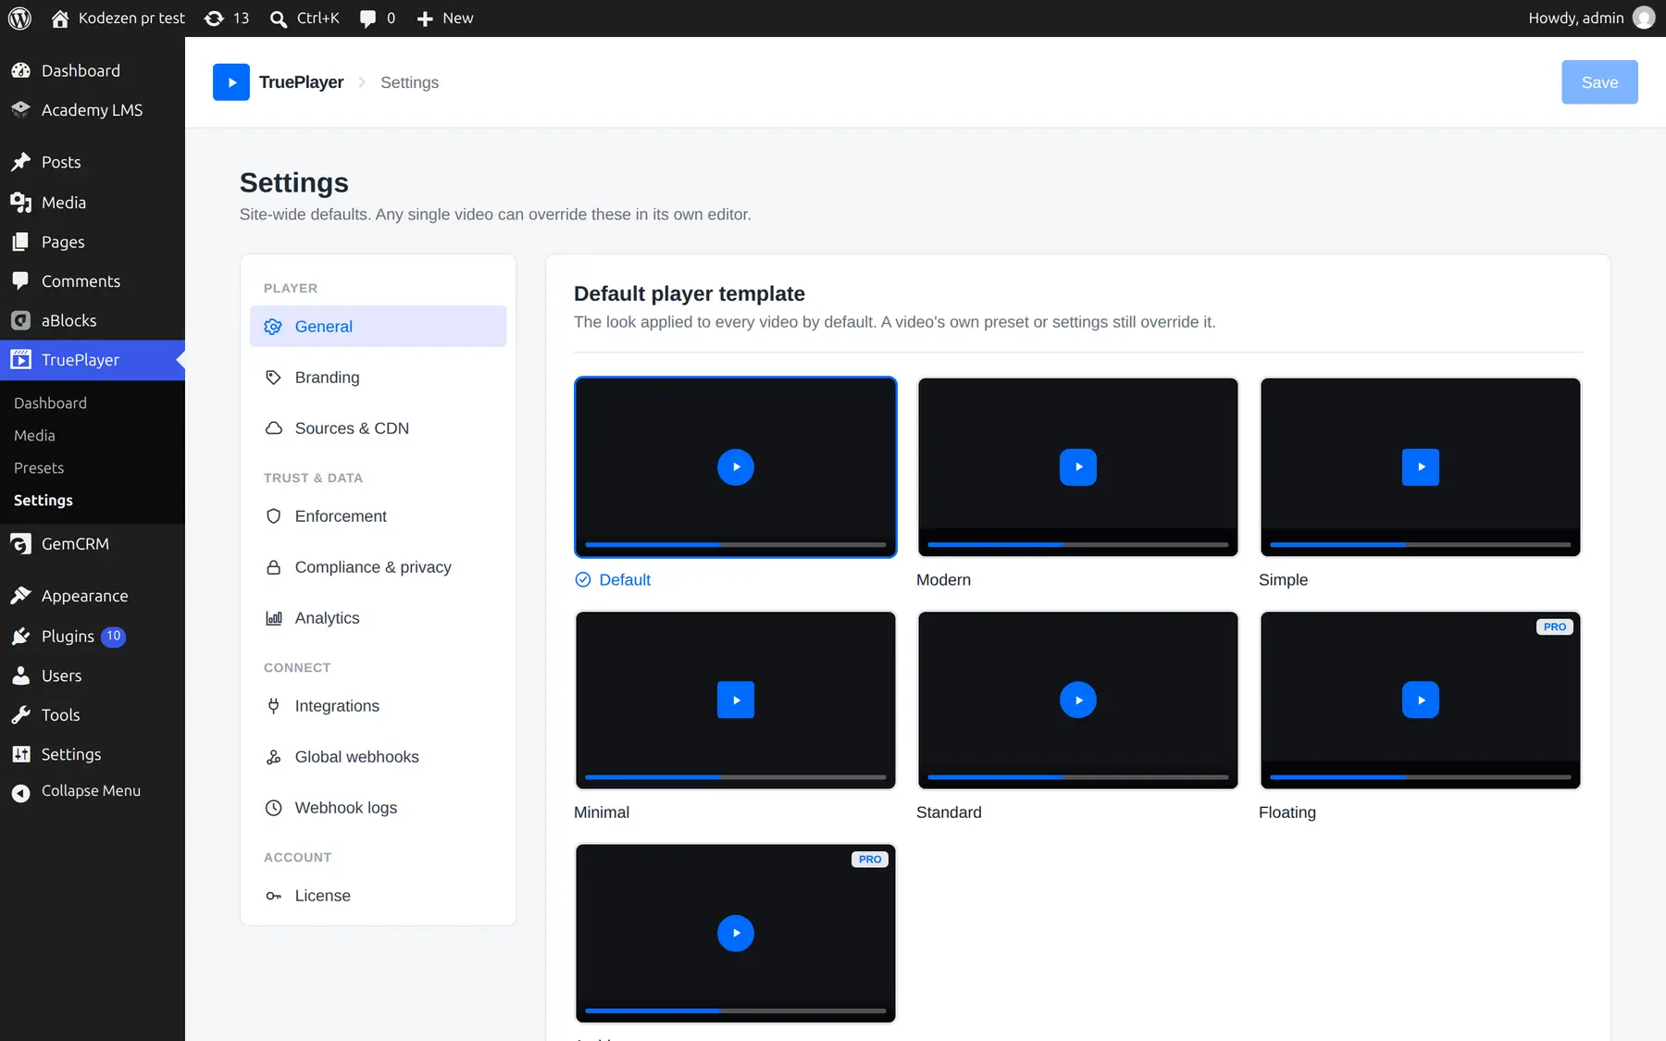
Task: Click the Media icon in the WordPress sidebar
Action: (x=20, y=203)
